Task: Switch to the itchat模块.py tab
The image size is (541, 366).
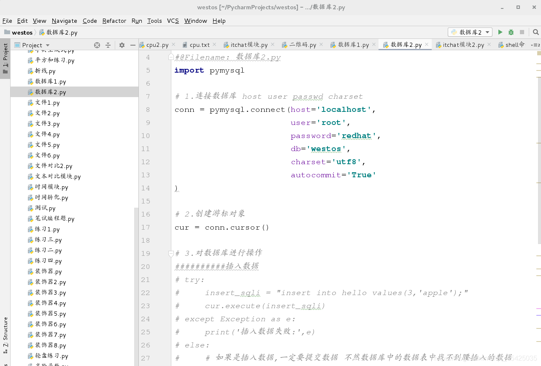Action: (x=249, y=45)
